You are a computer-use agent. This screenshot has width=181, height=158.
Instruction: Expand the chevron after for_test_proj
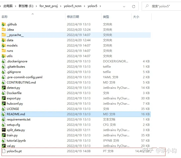pyautogui.click(x=61, y=6)
